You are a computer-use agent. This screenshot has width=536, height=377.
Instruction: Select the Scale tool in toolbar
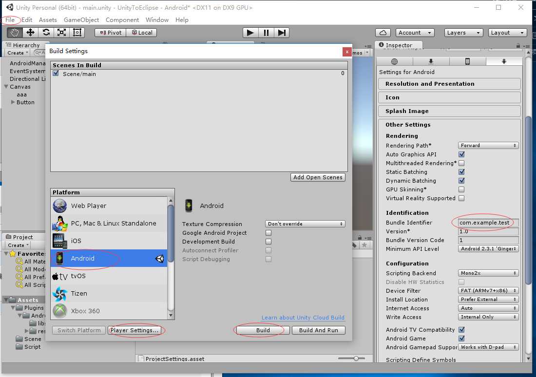(61, 33)
